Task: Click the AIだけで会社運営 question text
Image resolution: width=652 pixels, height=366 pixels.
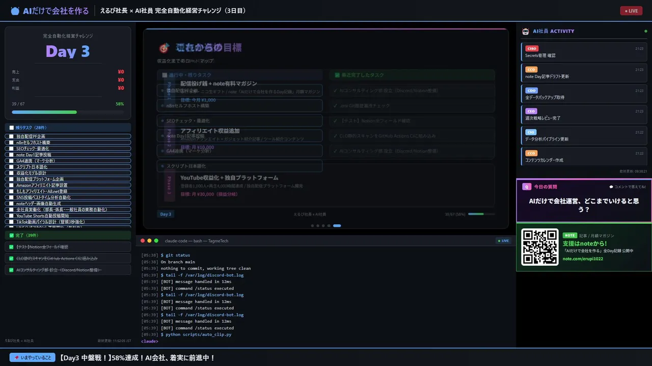Action: (584, 205)
